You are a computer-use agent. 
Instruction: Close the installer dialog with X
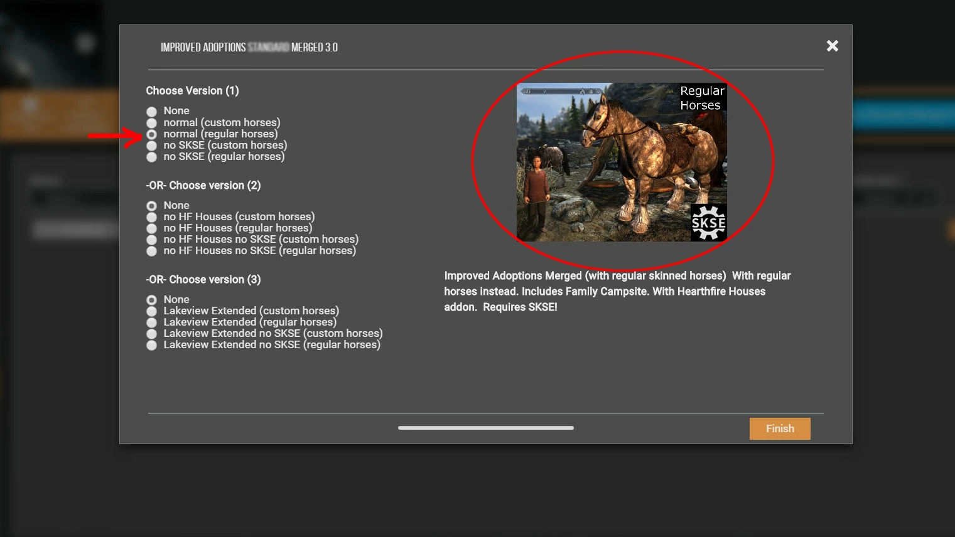coord(833,46)
